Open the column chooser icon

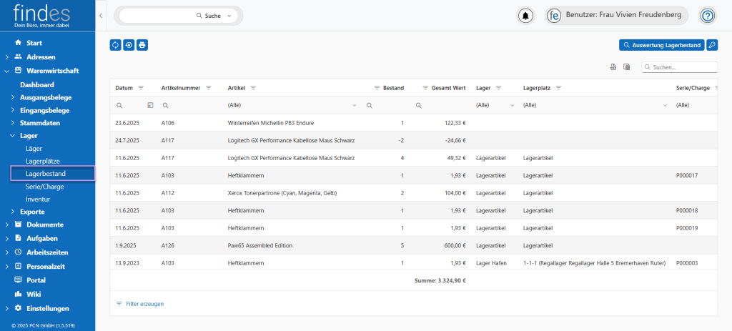pos(626,67)
